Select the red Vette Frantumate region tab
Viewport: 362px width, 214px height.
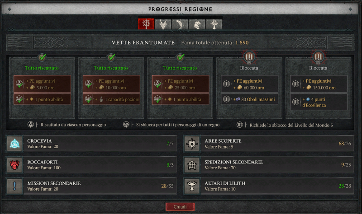point(146,24)
